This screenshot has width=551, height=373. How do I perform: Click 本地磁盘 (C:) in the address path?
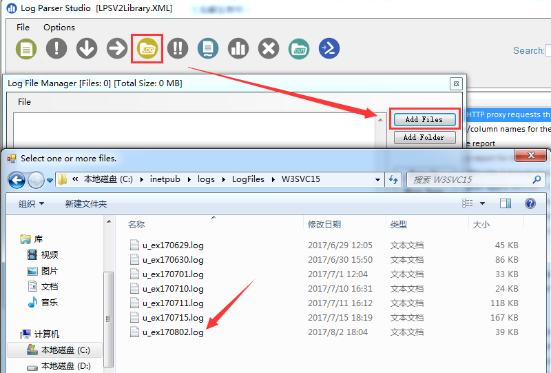108,179
